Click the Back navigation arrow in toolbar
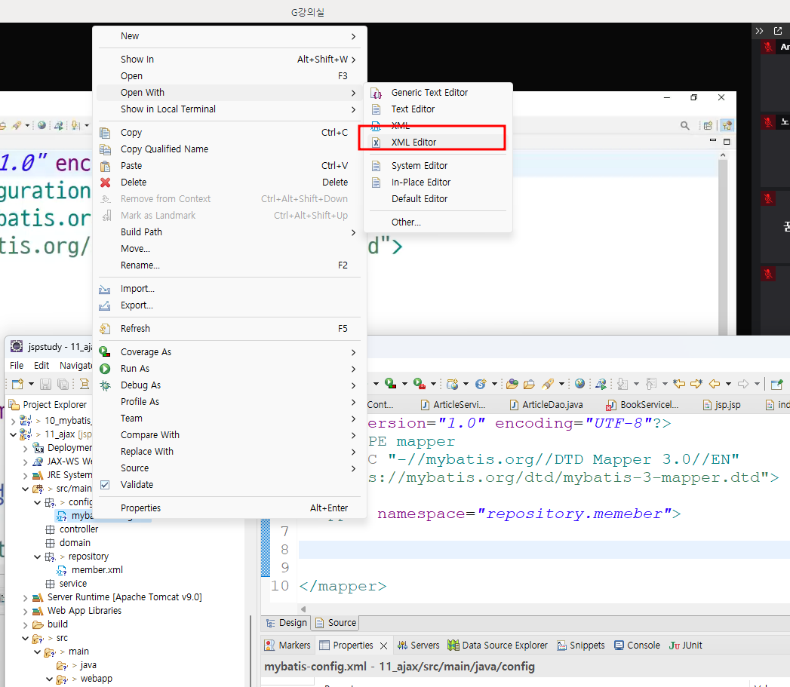Image resolution: width=790 pixels, height=687 pixels. coord(714,385)
